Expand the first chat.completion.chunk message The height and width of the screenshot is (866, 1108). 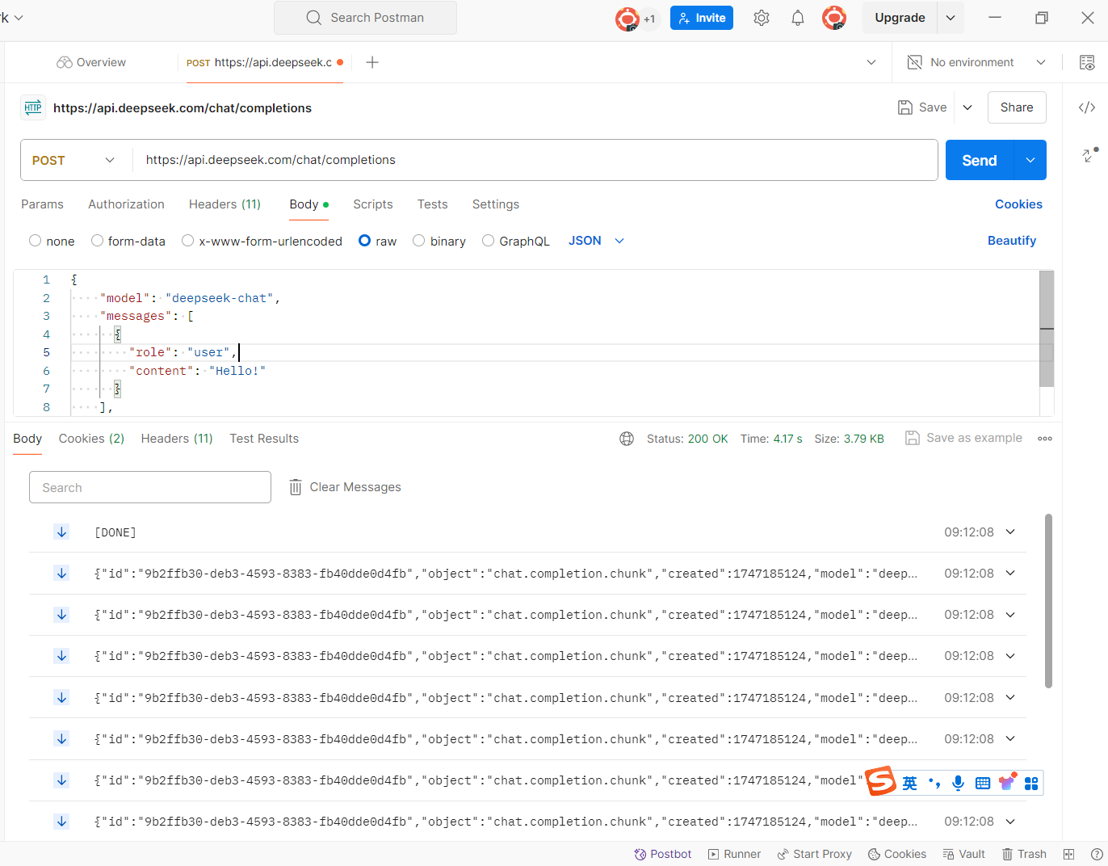(x=1010, y=573)
